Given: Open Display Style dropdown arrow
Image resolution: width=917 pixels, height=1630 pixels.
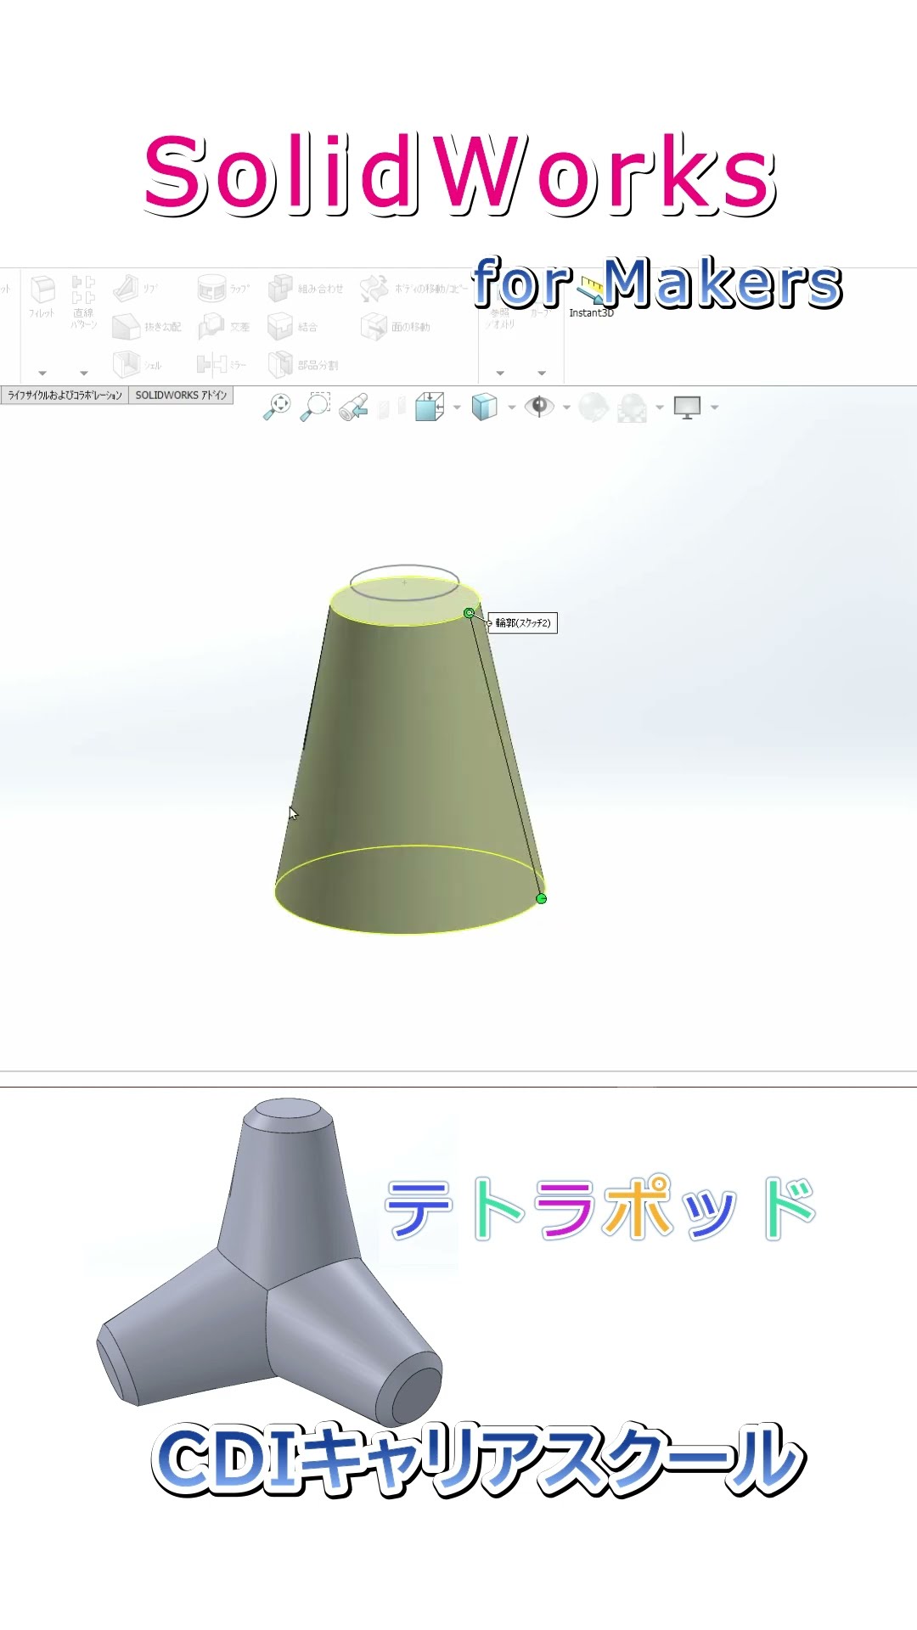Looking at the screenshot, I should (511, 408).
